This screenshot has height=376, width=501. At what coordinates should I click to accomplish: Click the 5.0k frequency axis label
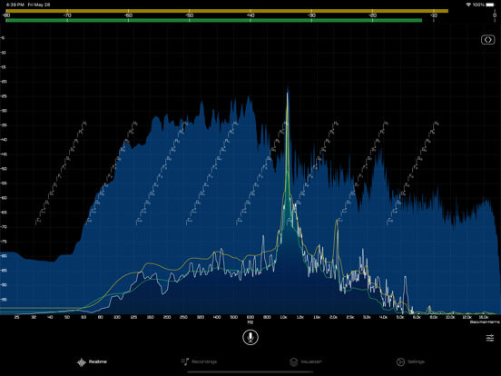click(400, 317)
